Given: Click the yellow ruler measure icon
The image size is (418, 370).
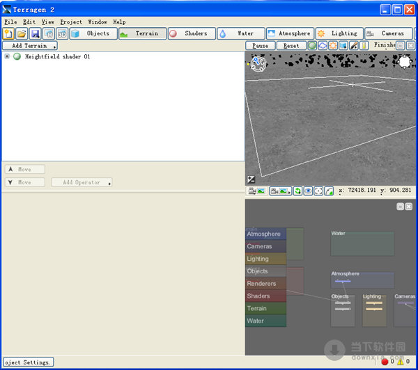Looking at the screenshot, I should click(364, 46).
